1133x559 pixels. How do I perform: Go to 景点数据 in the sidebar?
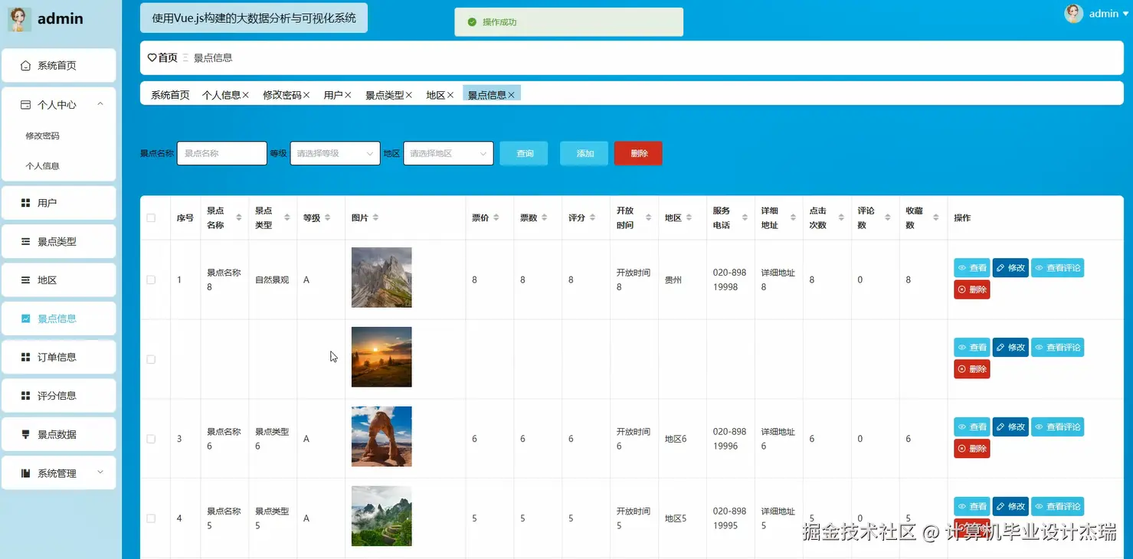[58, 434]
